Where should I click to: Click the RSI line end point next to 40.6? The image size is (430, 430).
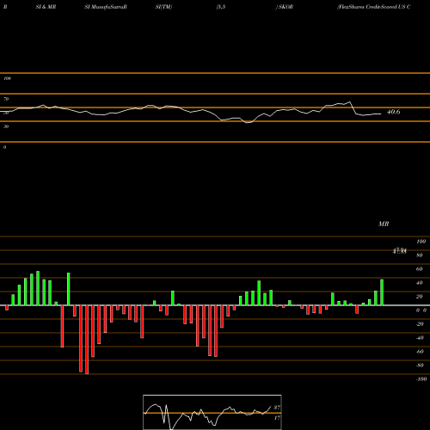(381, 114)
